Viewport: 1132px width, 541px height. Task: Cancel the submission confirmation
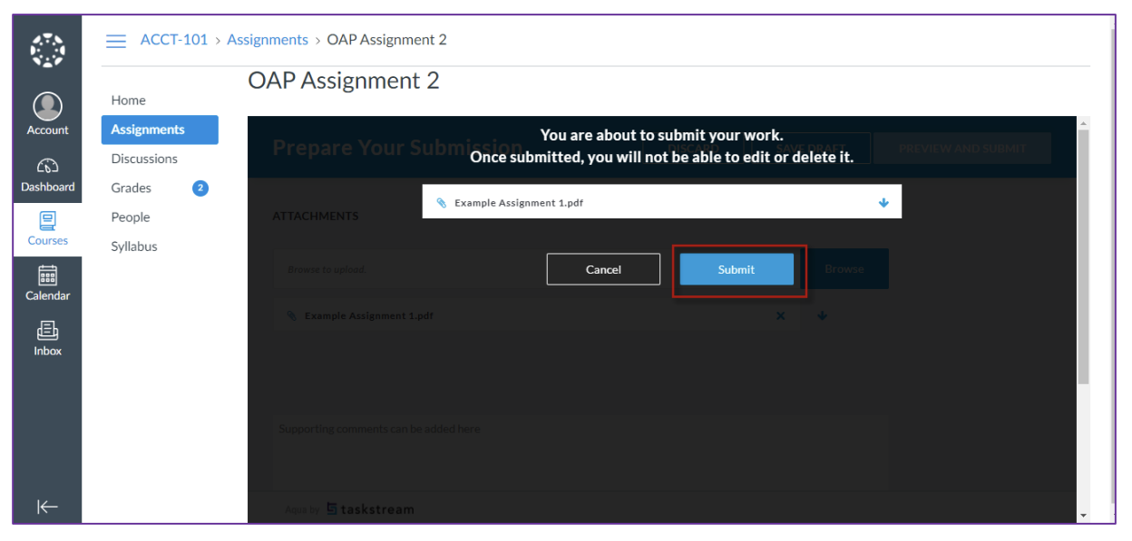[603, 269]
